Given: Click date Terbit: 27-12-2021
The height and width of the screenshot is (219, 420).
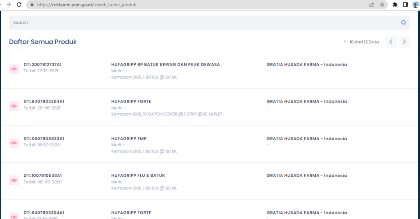Looking at the screenshot, I should 41,71.
